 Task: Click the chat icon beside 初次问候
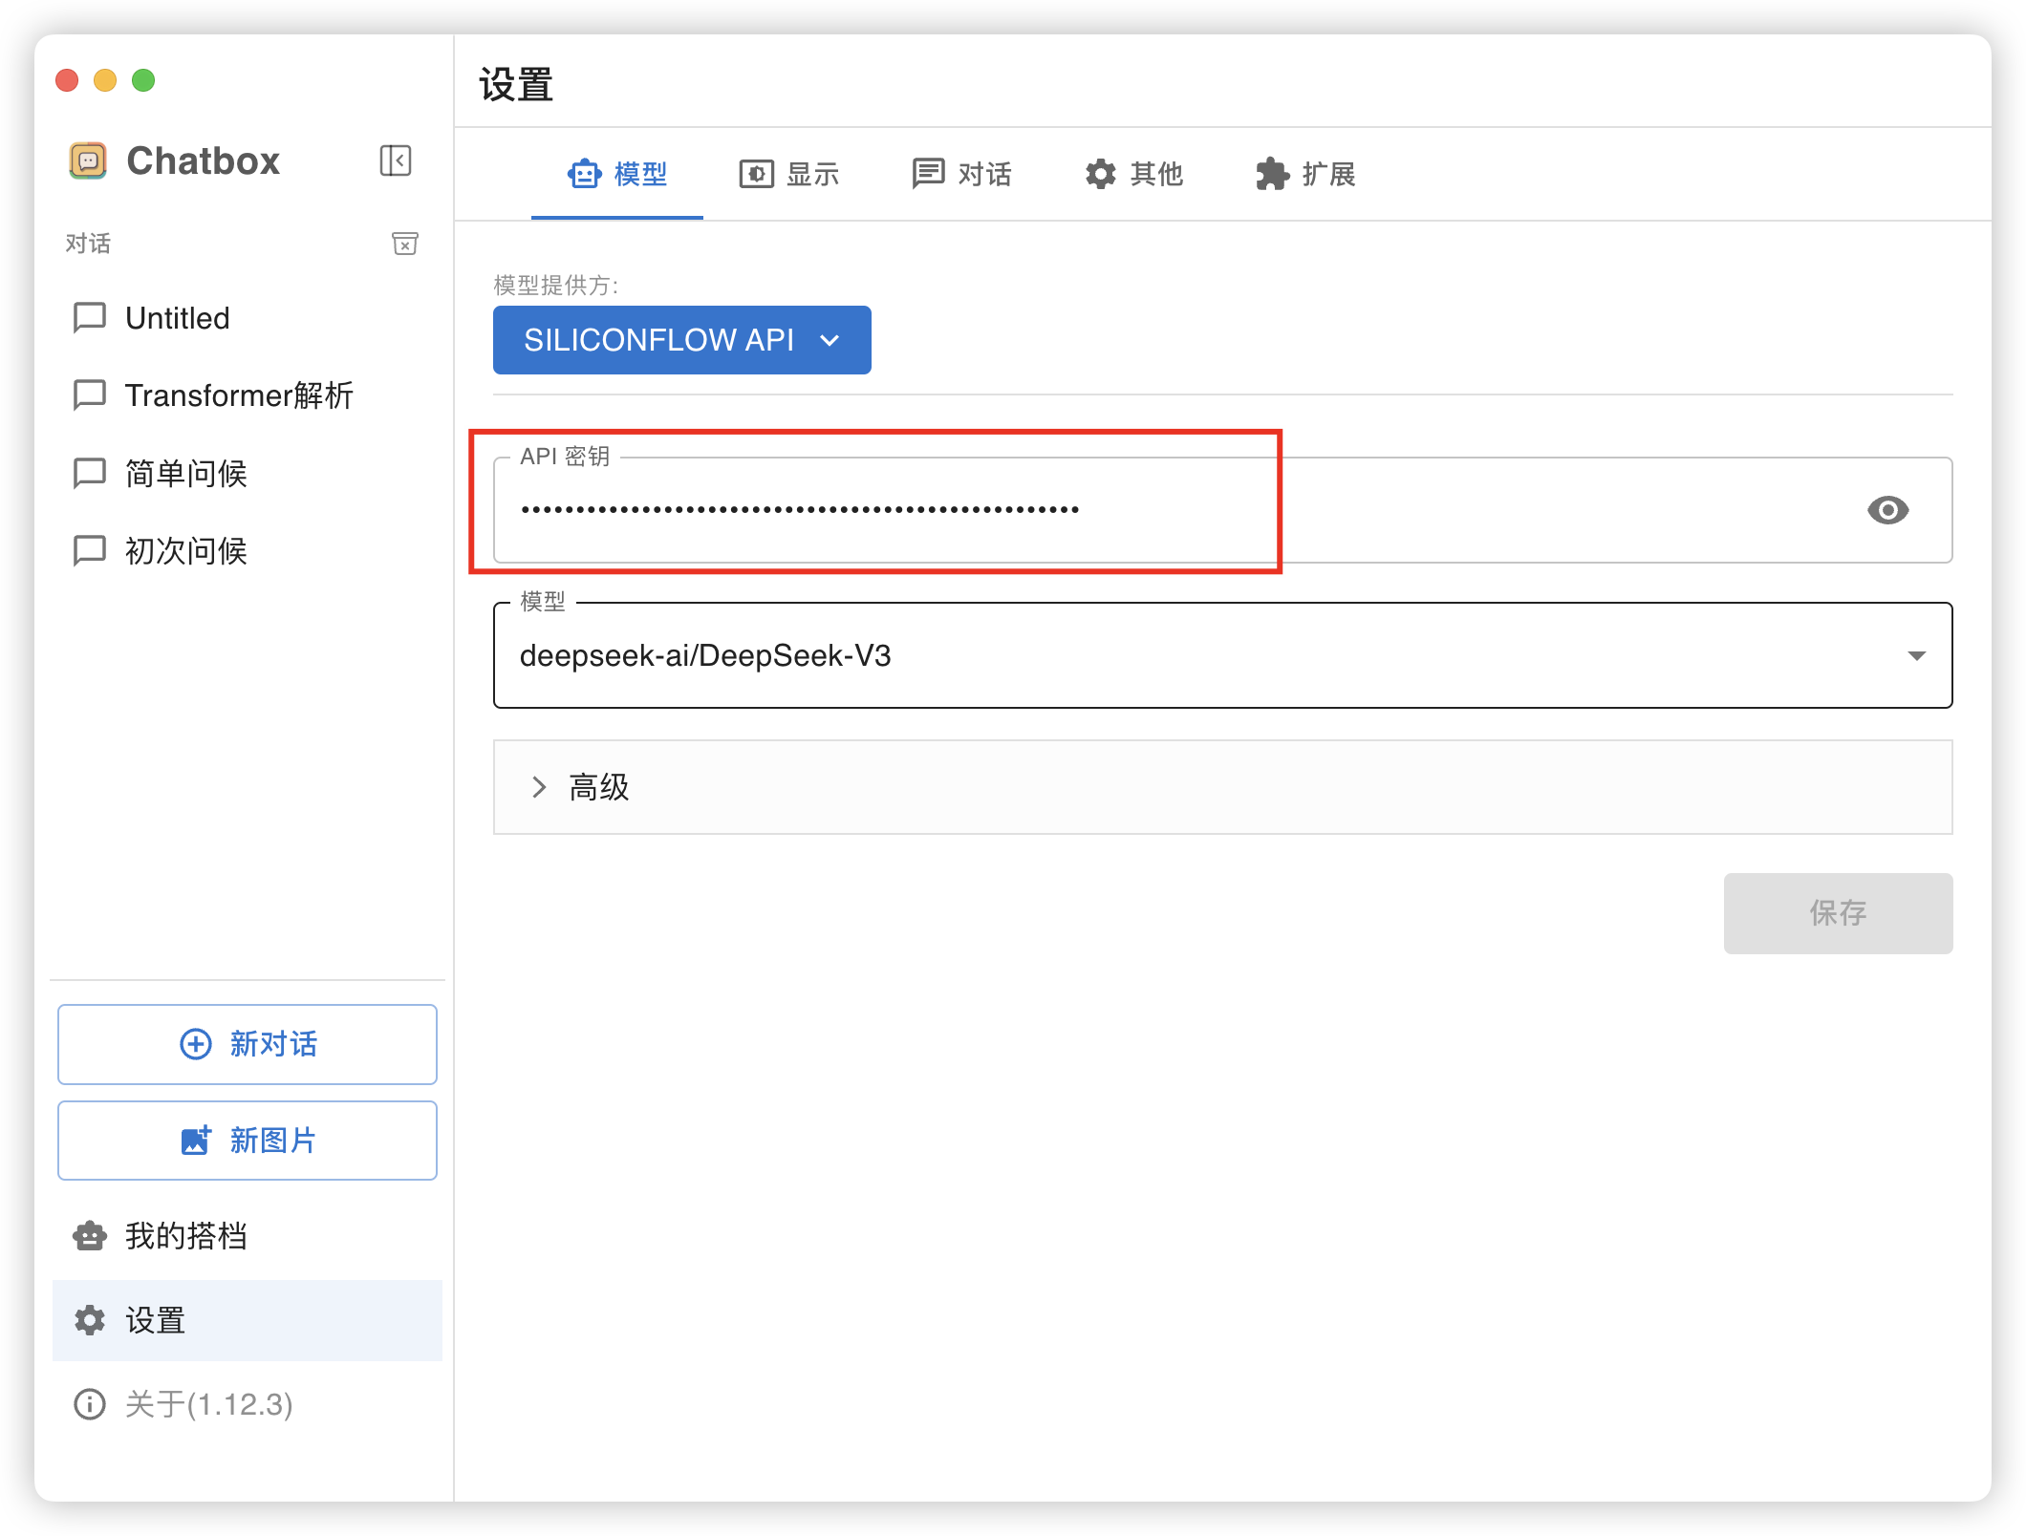90,550
